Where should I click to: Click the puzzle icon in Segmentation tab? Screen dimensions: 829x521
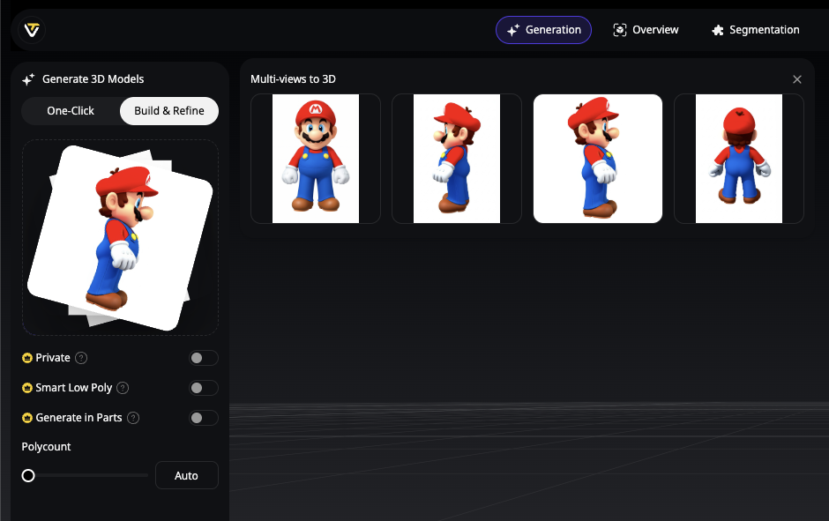coord(718,30)
